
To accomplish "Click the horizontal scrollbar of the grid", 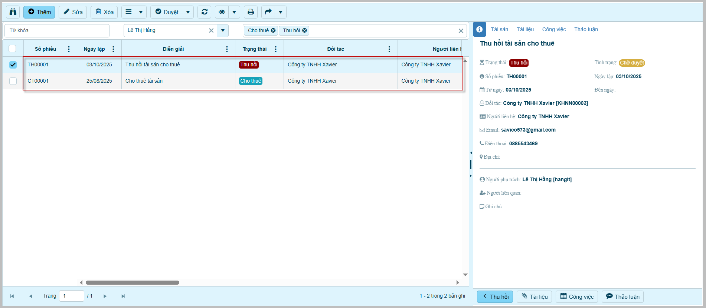I will 133,282.
